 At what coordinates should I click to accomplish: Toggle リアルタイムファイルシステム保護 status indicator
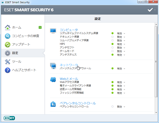point(113,33)
